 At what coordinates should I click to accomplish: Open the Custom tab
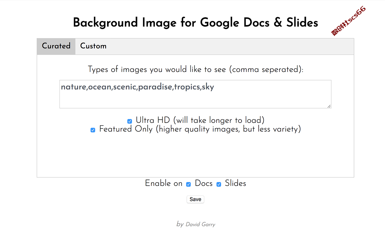pyautogui.click(x=93, y=46)
